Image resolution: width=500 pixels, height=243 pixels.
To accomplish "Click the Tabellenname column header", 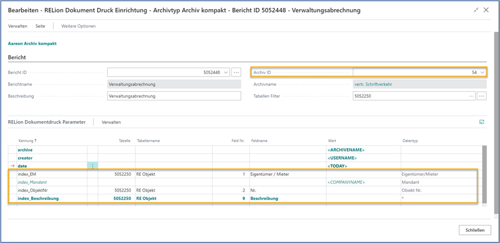I will pyautogui.click(x=148, y=140).
